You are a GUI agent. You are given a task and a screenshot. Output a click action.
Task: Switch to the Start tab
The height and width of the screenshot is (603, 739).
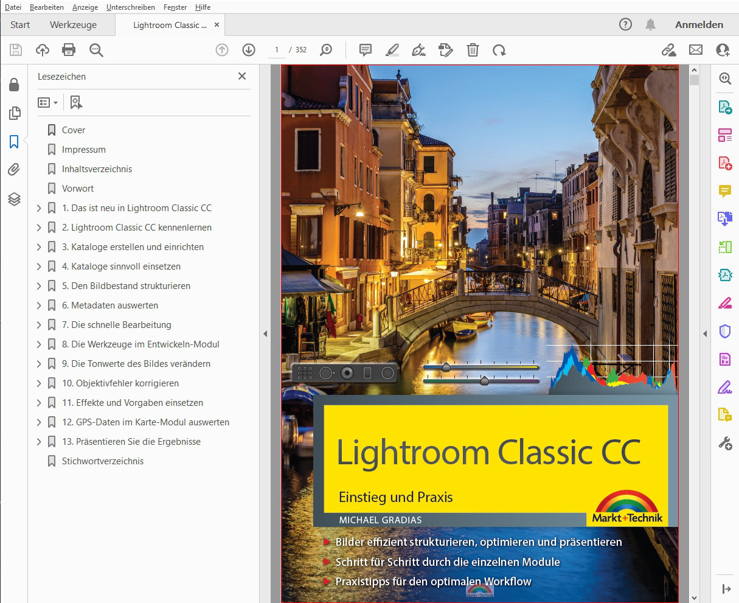(20, 25)
